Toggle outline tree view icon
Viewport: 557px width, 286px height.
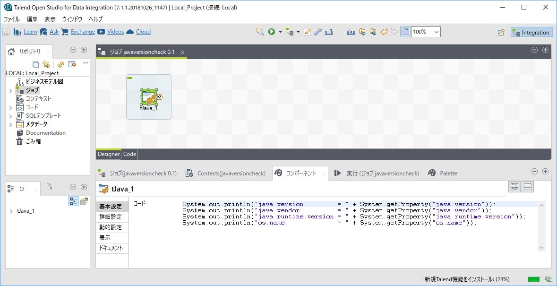pyautogui.click(x=73, y=201)
